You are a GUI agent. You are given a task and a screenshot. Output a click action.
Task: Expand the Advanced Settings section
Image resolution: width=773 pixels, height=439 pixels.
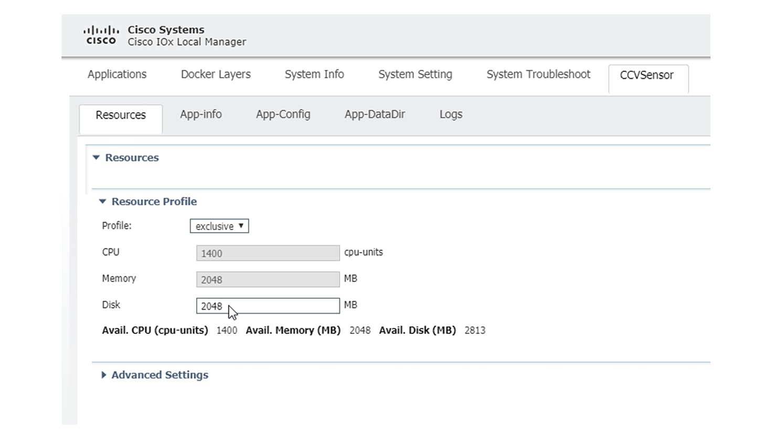103,375
